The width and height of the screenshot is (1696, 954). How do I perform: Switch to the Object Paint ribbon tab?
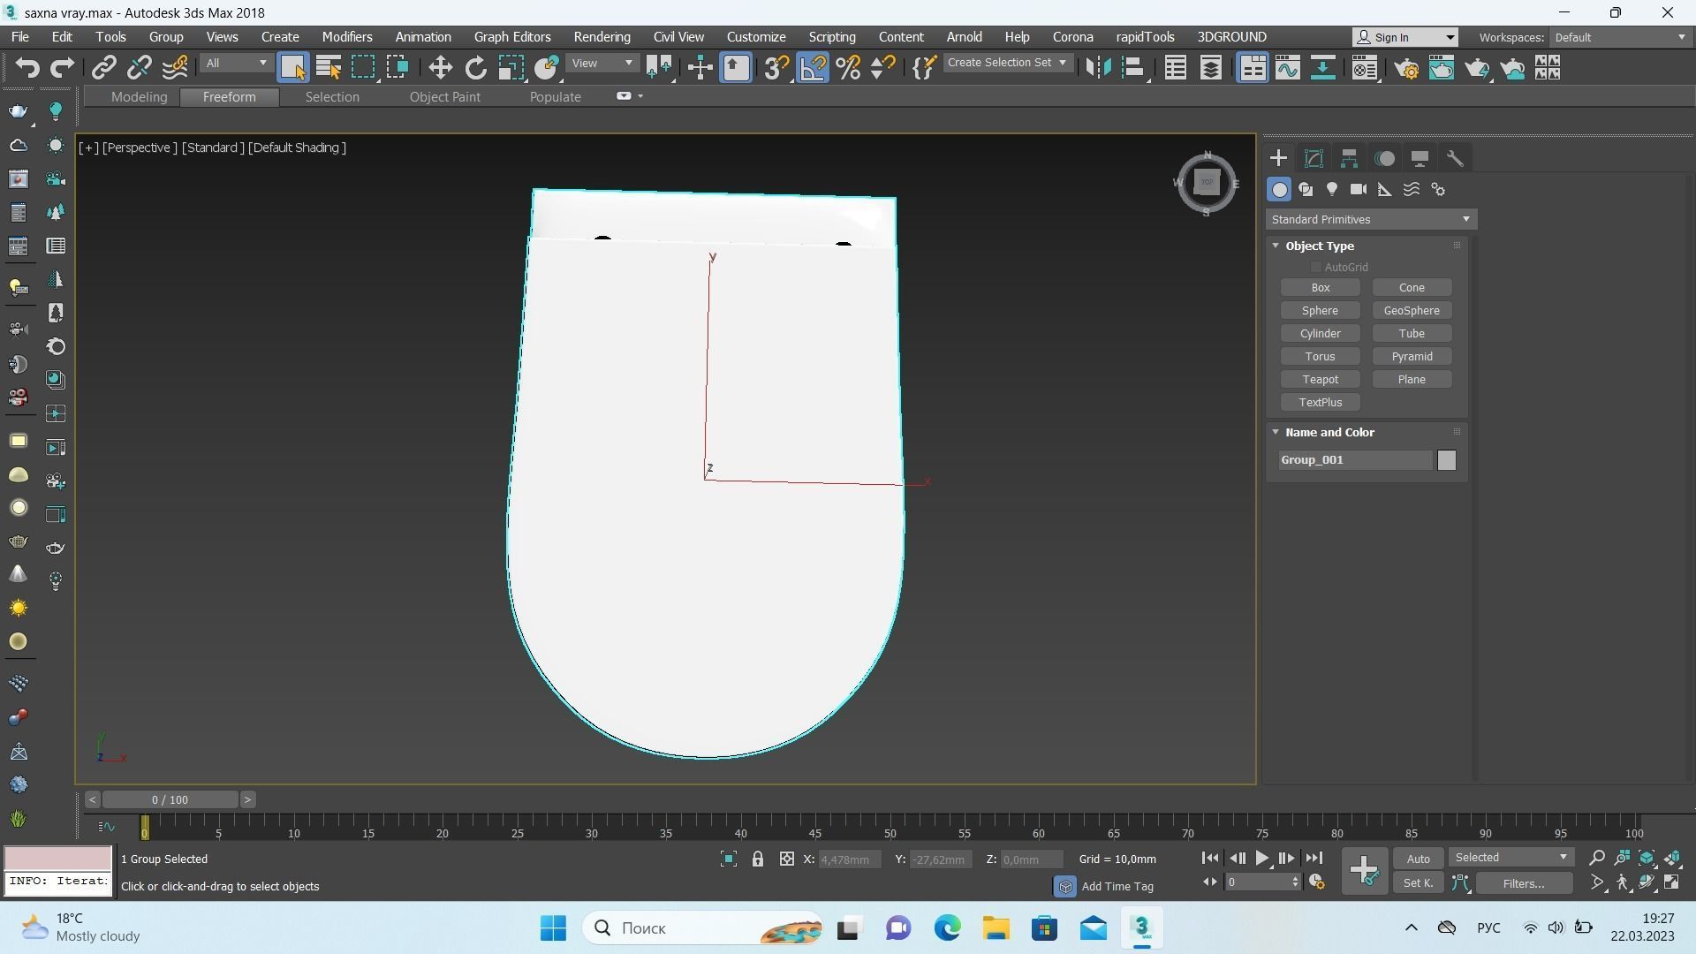[x=444, y=97]
